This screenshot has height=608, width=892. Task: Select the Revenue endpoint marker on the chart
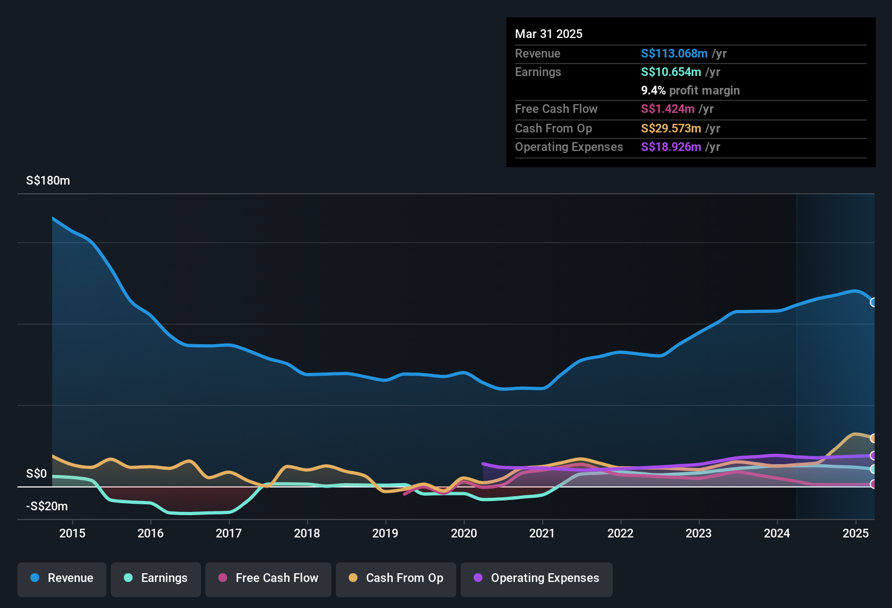pyautogui.click(x=873, y=302)
